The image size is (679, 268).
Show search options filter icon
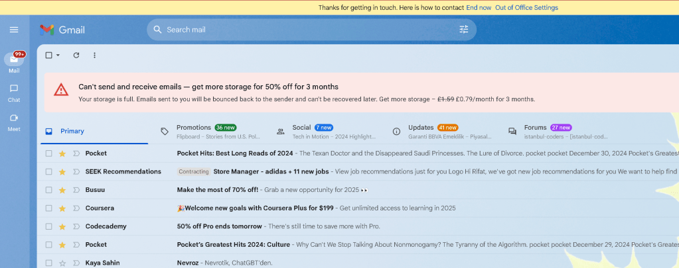pos(464,30)
